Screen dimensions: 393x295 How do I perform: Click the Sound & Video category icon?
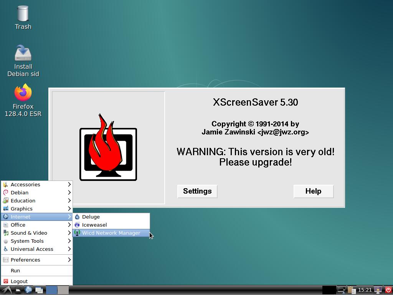click(5, 233)
